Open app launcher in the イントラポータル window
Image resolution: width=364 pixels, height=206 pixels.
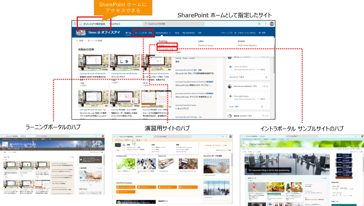click(242, 136)
